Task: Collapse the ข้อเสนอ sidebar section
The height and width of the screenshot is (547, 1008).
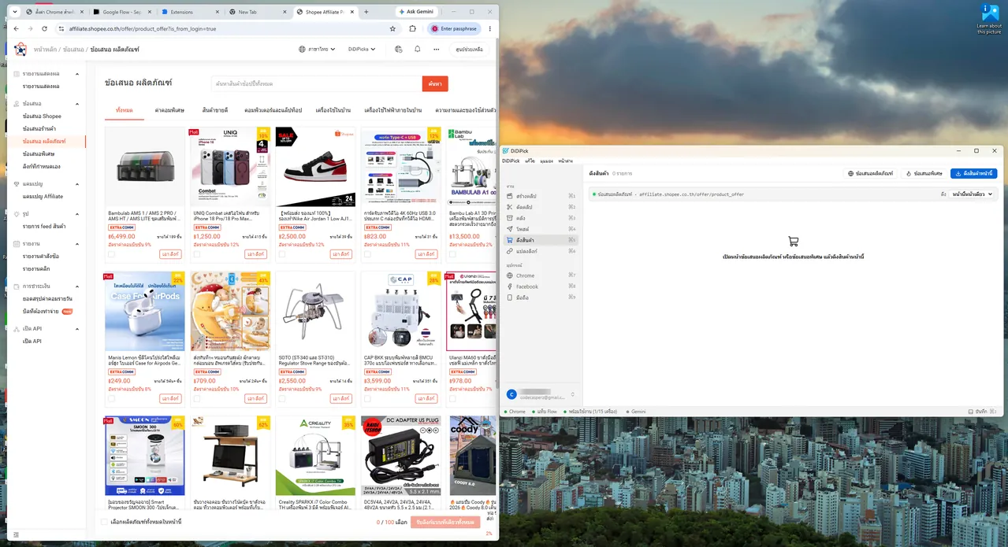Action: coord(77,104)
